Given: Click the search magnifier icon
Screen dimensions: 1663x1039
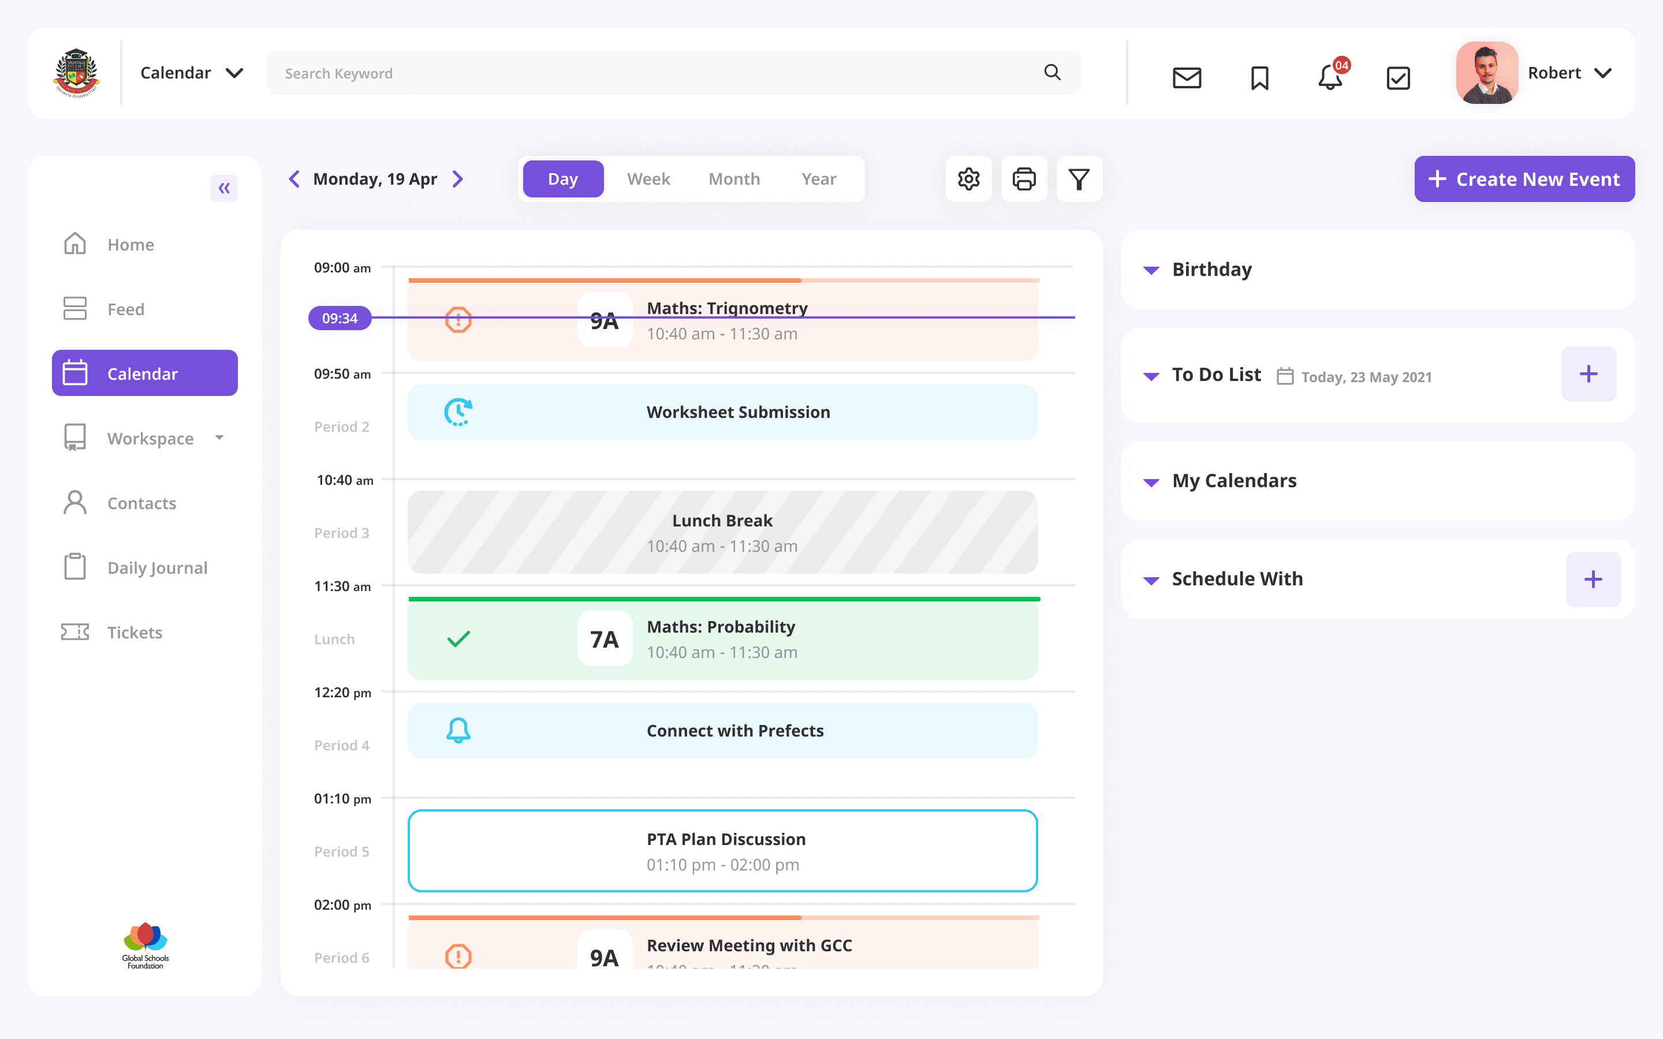Looking at the screenshot, I should click(1052, 72).
